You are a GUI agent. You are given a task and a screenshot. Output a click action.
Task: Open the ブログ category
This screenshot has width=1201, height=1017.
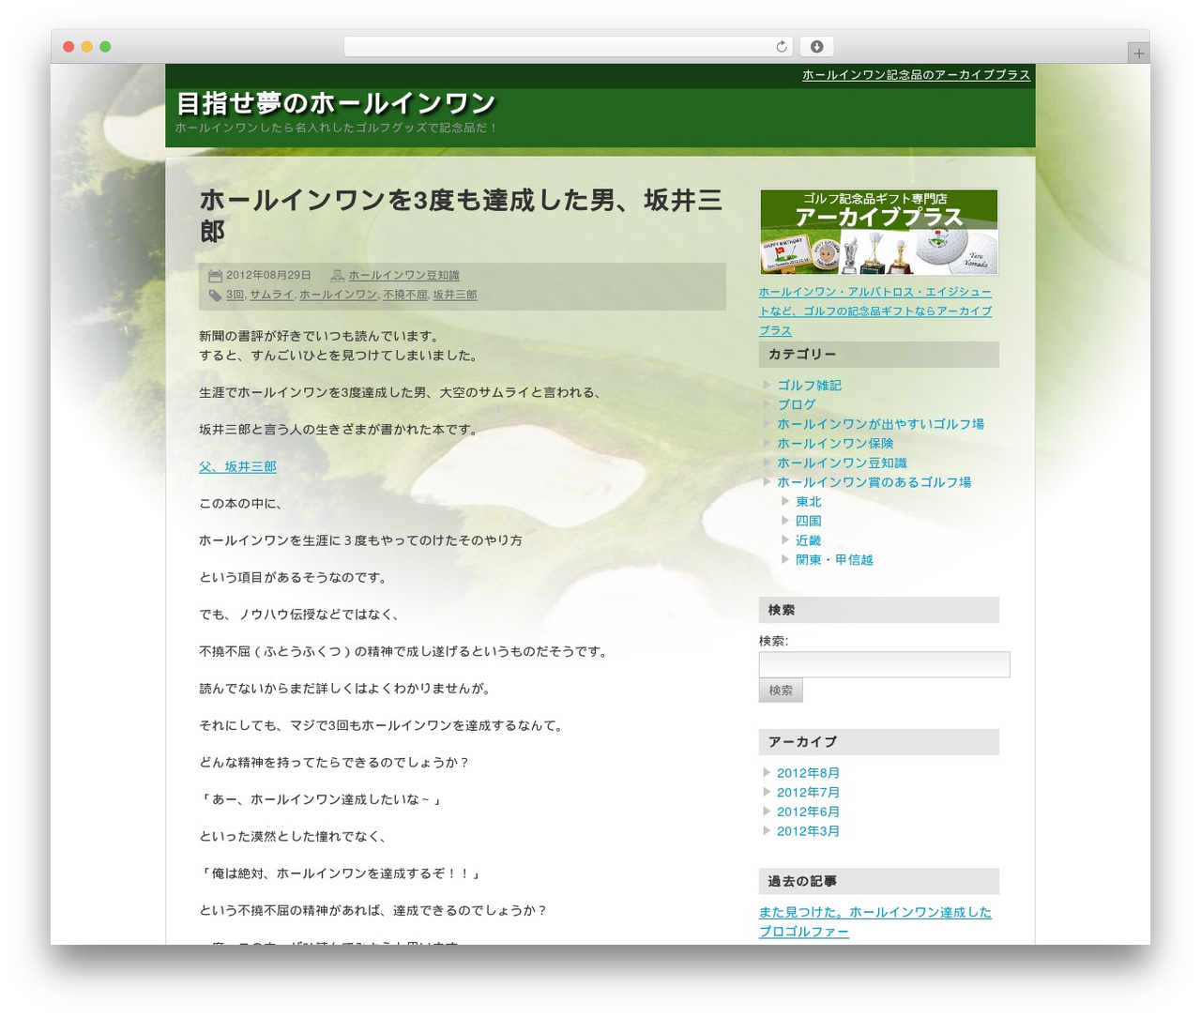tap(797, 404)
